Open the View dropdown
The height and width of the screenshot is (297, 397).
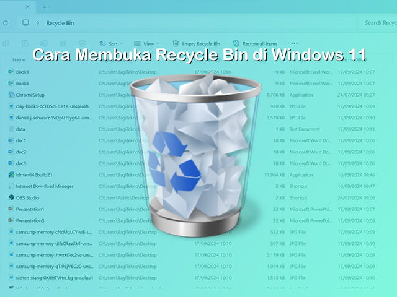point(146,44)
